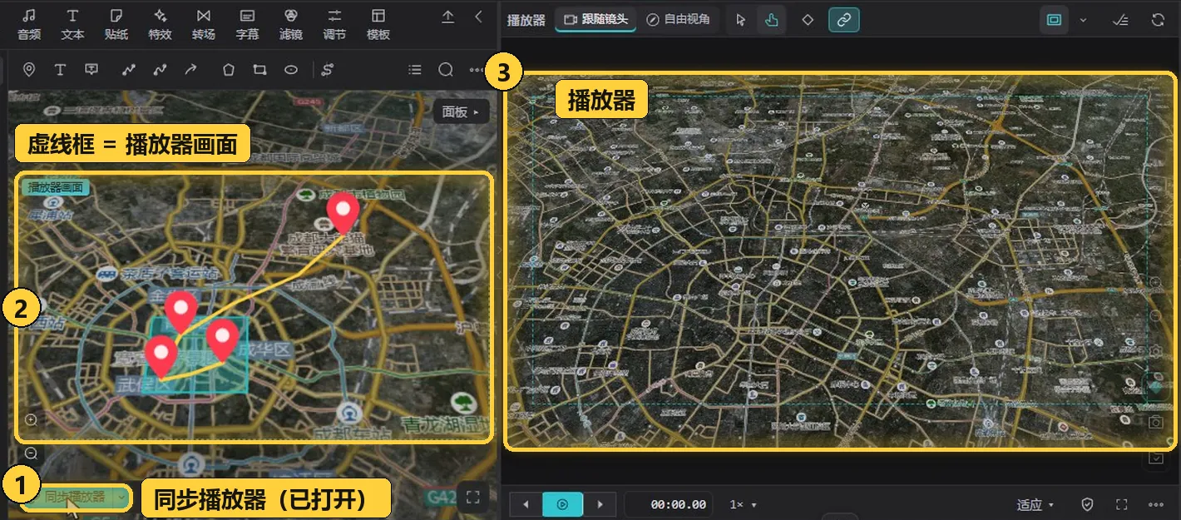
Task: Expand the 面板 panel button
Action: [461, 111]
